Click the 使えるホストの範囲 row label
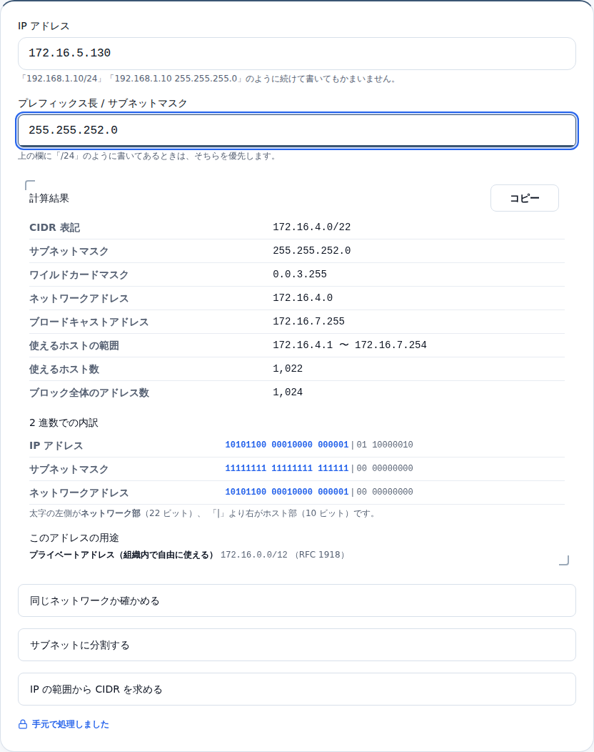This screenshot has width=594, height=752. click(x=74, y=345)
